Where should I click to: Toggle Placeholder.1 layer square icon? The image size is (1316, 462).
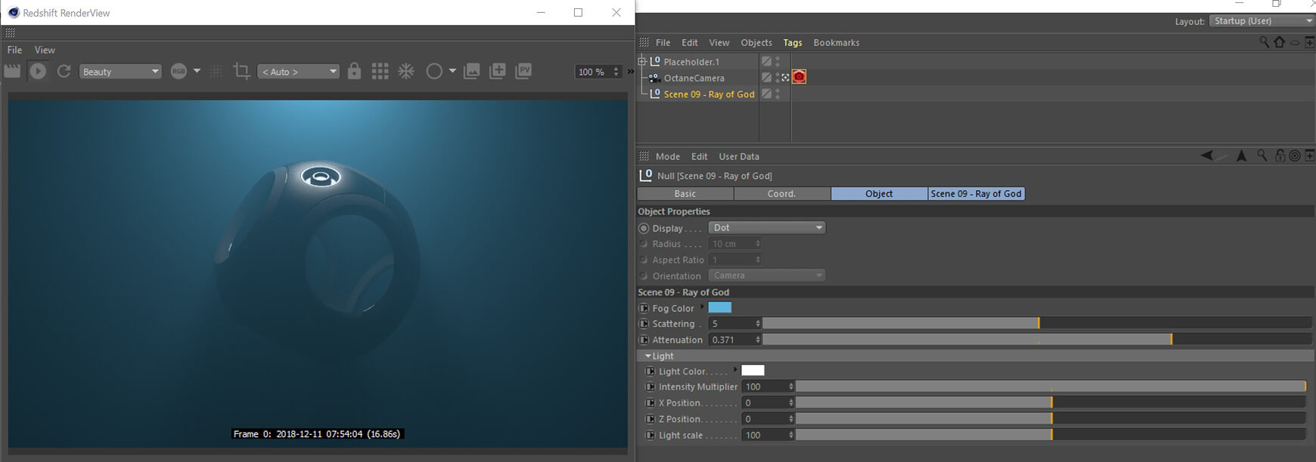[x=767, y=61]
